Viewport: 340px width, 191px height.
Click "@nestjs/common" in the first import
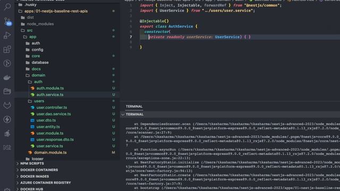(x=262, y=5)
